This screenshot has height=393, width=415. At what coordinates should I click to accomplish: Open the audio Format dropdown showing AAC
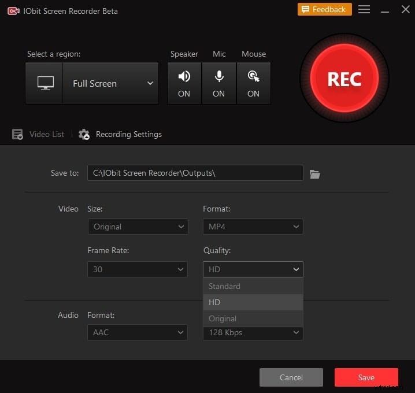pyautogui.click(x=138, y=332)
